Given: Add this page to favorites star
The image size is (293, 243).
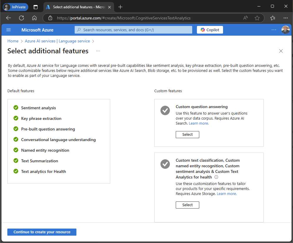Looking at the screenshot, I should click(x=257, y=18).
